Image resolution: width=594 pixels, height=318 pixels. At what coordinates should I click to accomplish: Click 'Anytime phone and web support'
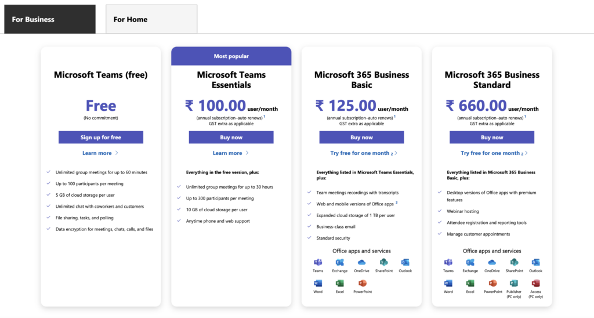tap(218, 221)
